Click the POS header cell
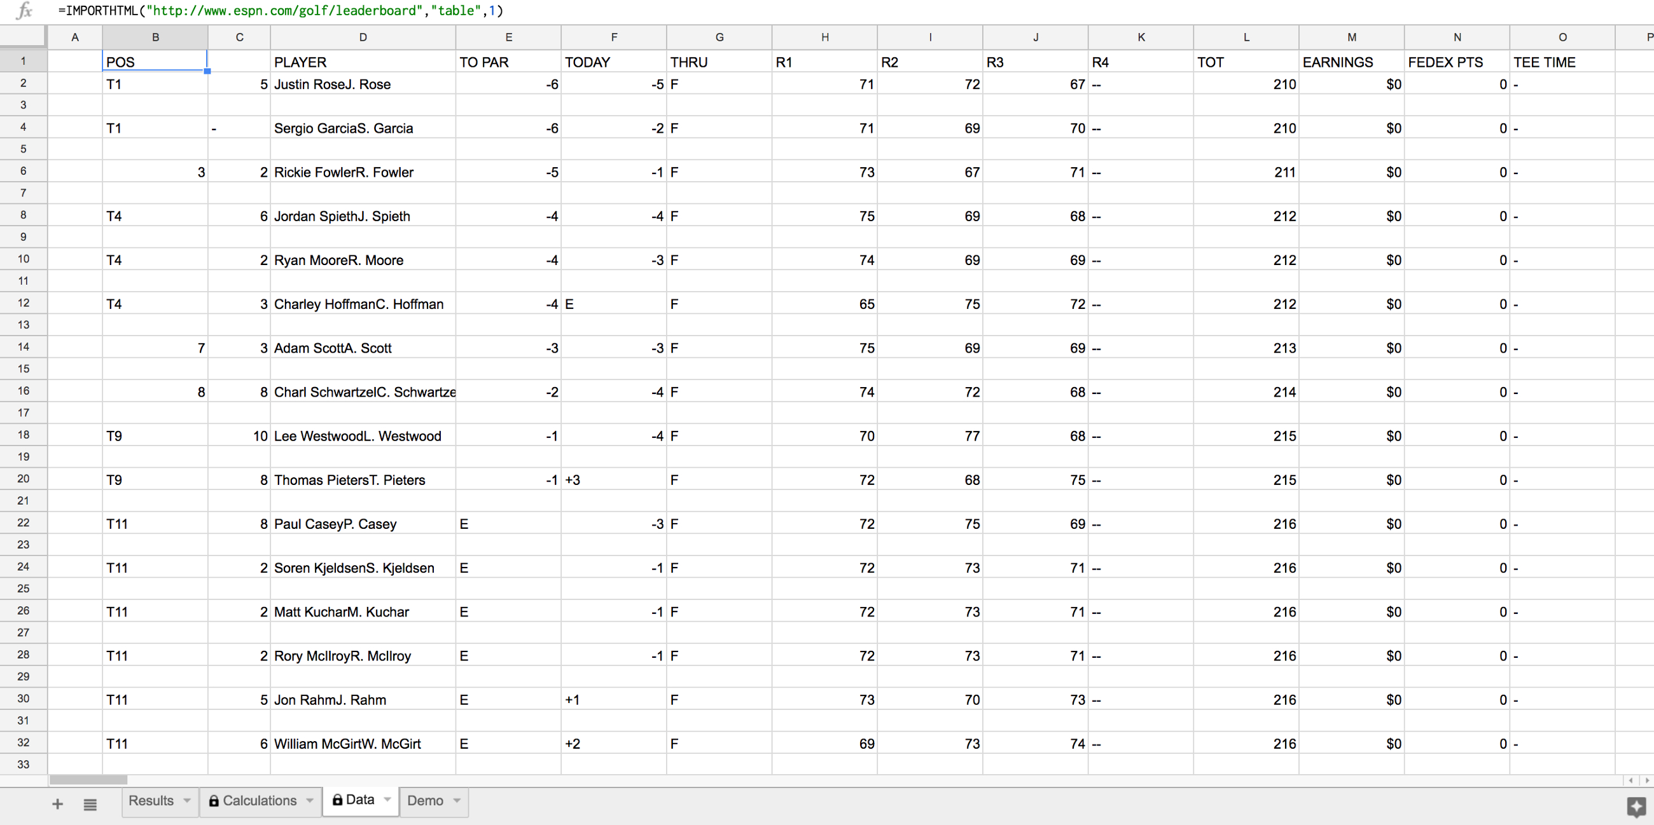 (x=155, y=62)
